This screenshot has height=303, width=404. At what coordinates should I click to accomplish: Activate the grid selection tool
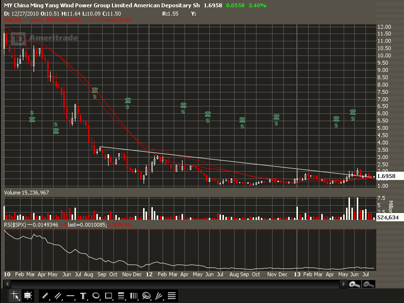point(28,296)
